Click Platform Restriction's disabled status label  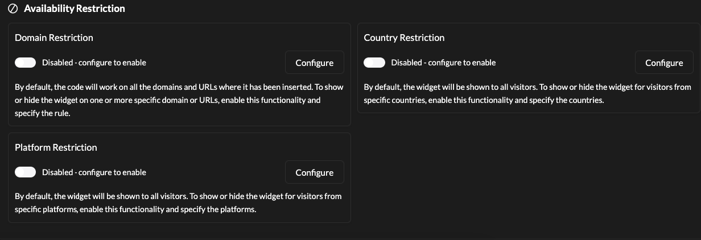tap(94, 172)
